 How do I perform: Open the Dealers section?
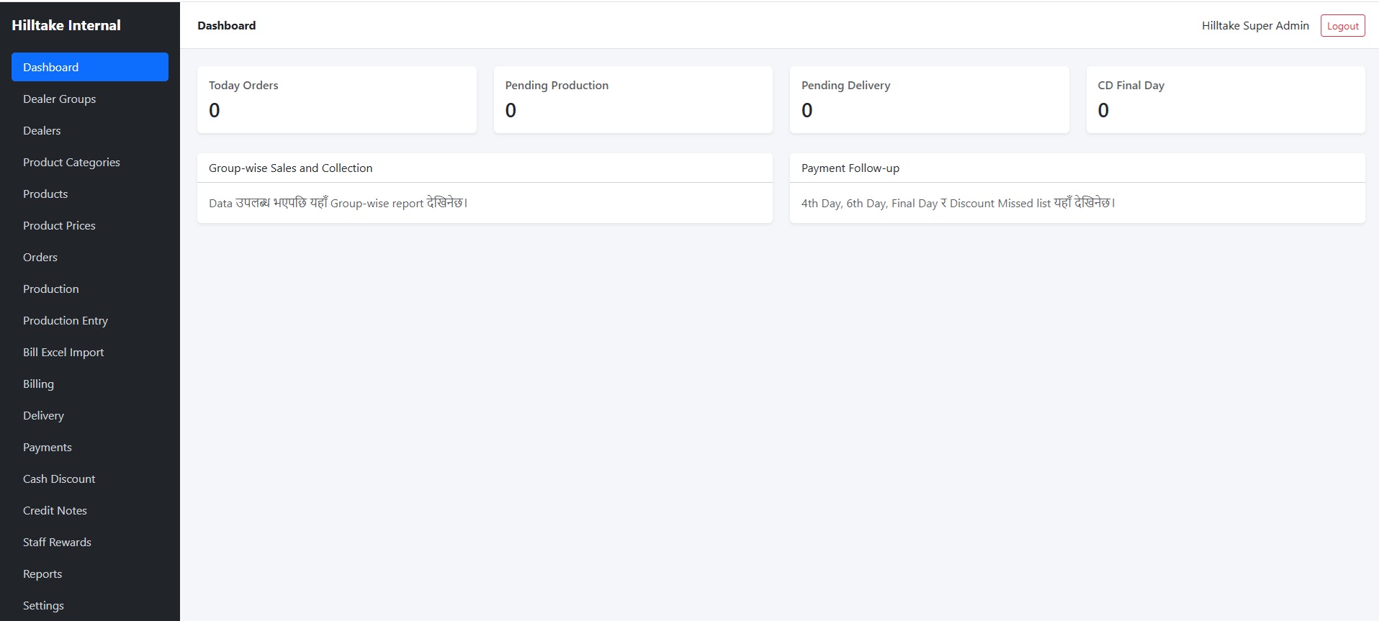tap(90, 130)
